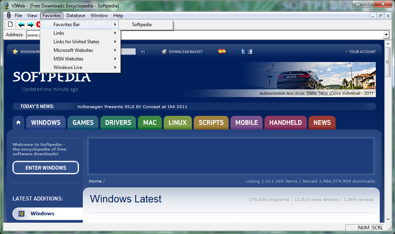This screenshot has height=234, width=395.
Task: Click the Bookmark star icon
Action: (15, 51)
